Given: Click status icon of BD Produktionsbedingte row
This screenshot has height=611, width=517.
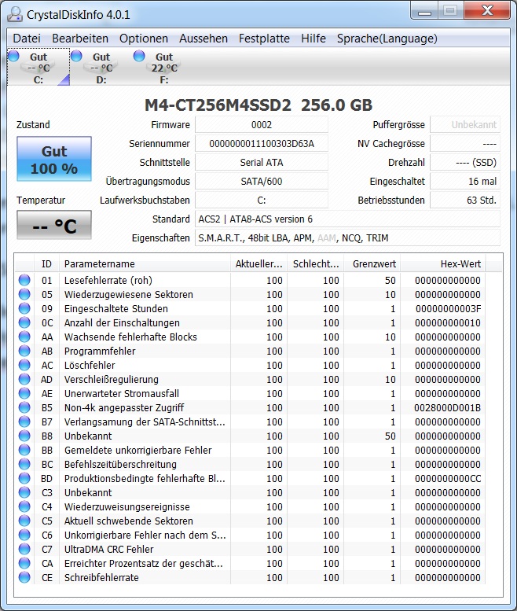Looking at the screenshot, I should coord(24,478).
